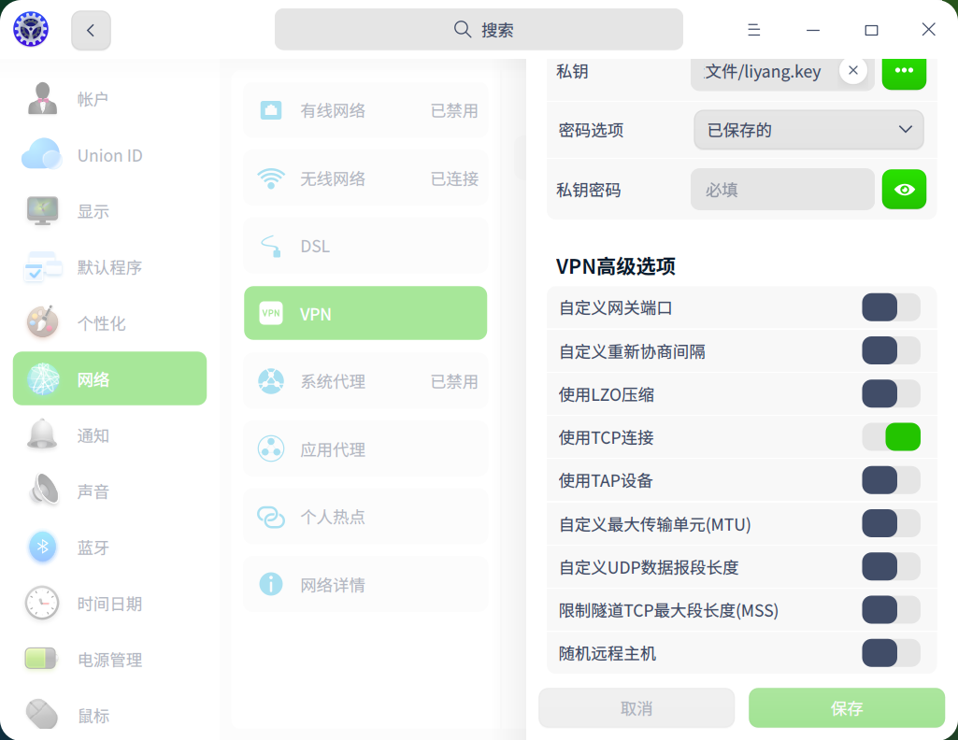Screen dimensions: 958x740
Task: Open the 帐户 accounts section icon
Action: tap(42, 99)
